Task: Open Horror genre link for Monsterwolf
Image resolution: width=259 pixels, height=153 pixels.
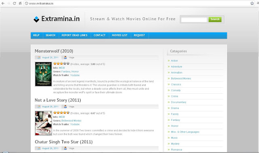Action: click(75, 71)
